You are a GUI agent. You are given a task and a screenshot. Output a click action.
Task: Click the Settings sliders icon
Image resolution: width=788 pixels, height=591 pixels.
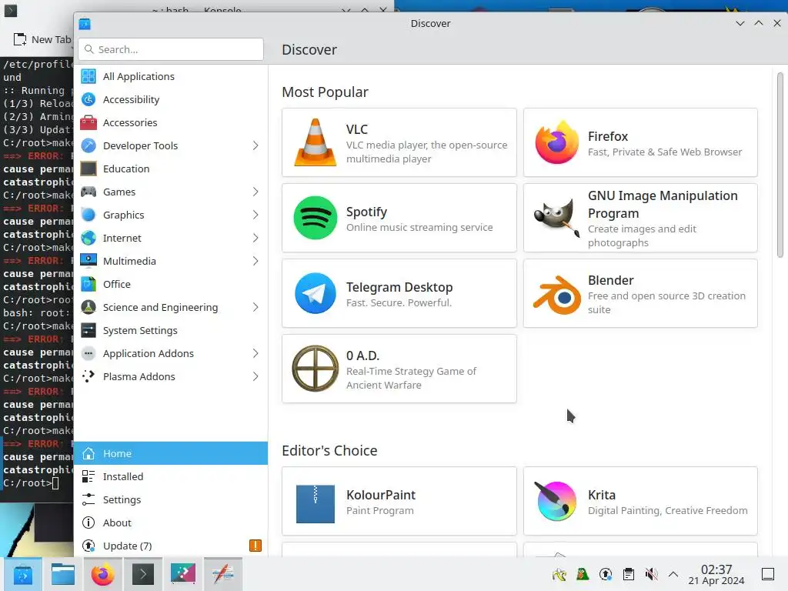[x=88, y=499]
